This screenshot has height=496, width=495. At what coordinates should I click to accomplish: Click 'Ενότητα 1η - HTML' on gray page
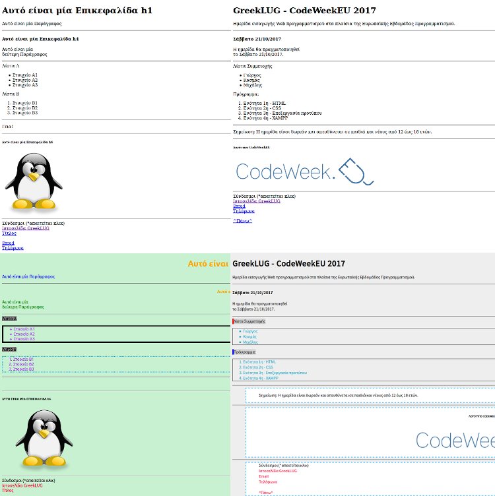click(259, 362)
